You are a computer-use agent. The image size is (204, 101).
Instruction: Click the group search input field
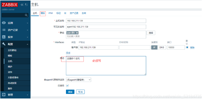pos(106,36)
